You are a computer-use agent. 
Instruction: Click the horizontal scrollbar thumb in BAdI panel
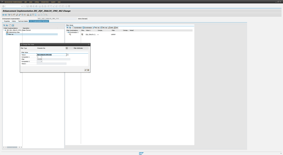(12, 147)
